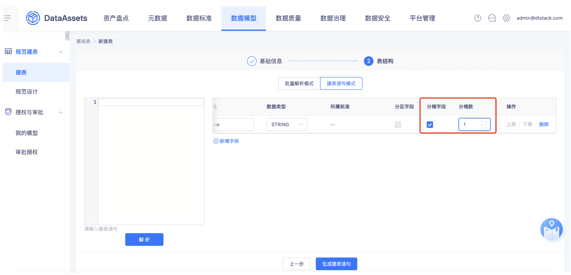This screenshot has height=275, width=571.
Task: Select the 数据模型 top menu
Action: click(x=244, y=18)
